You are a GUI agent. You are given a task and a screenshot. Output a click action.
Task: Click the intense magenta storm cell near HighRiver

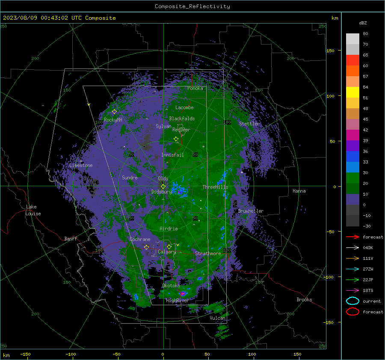click(x=183, y=293)
